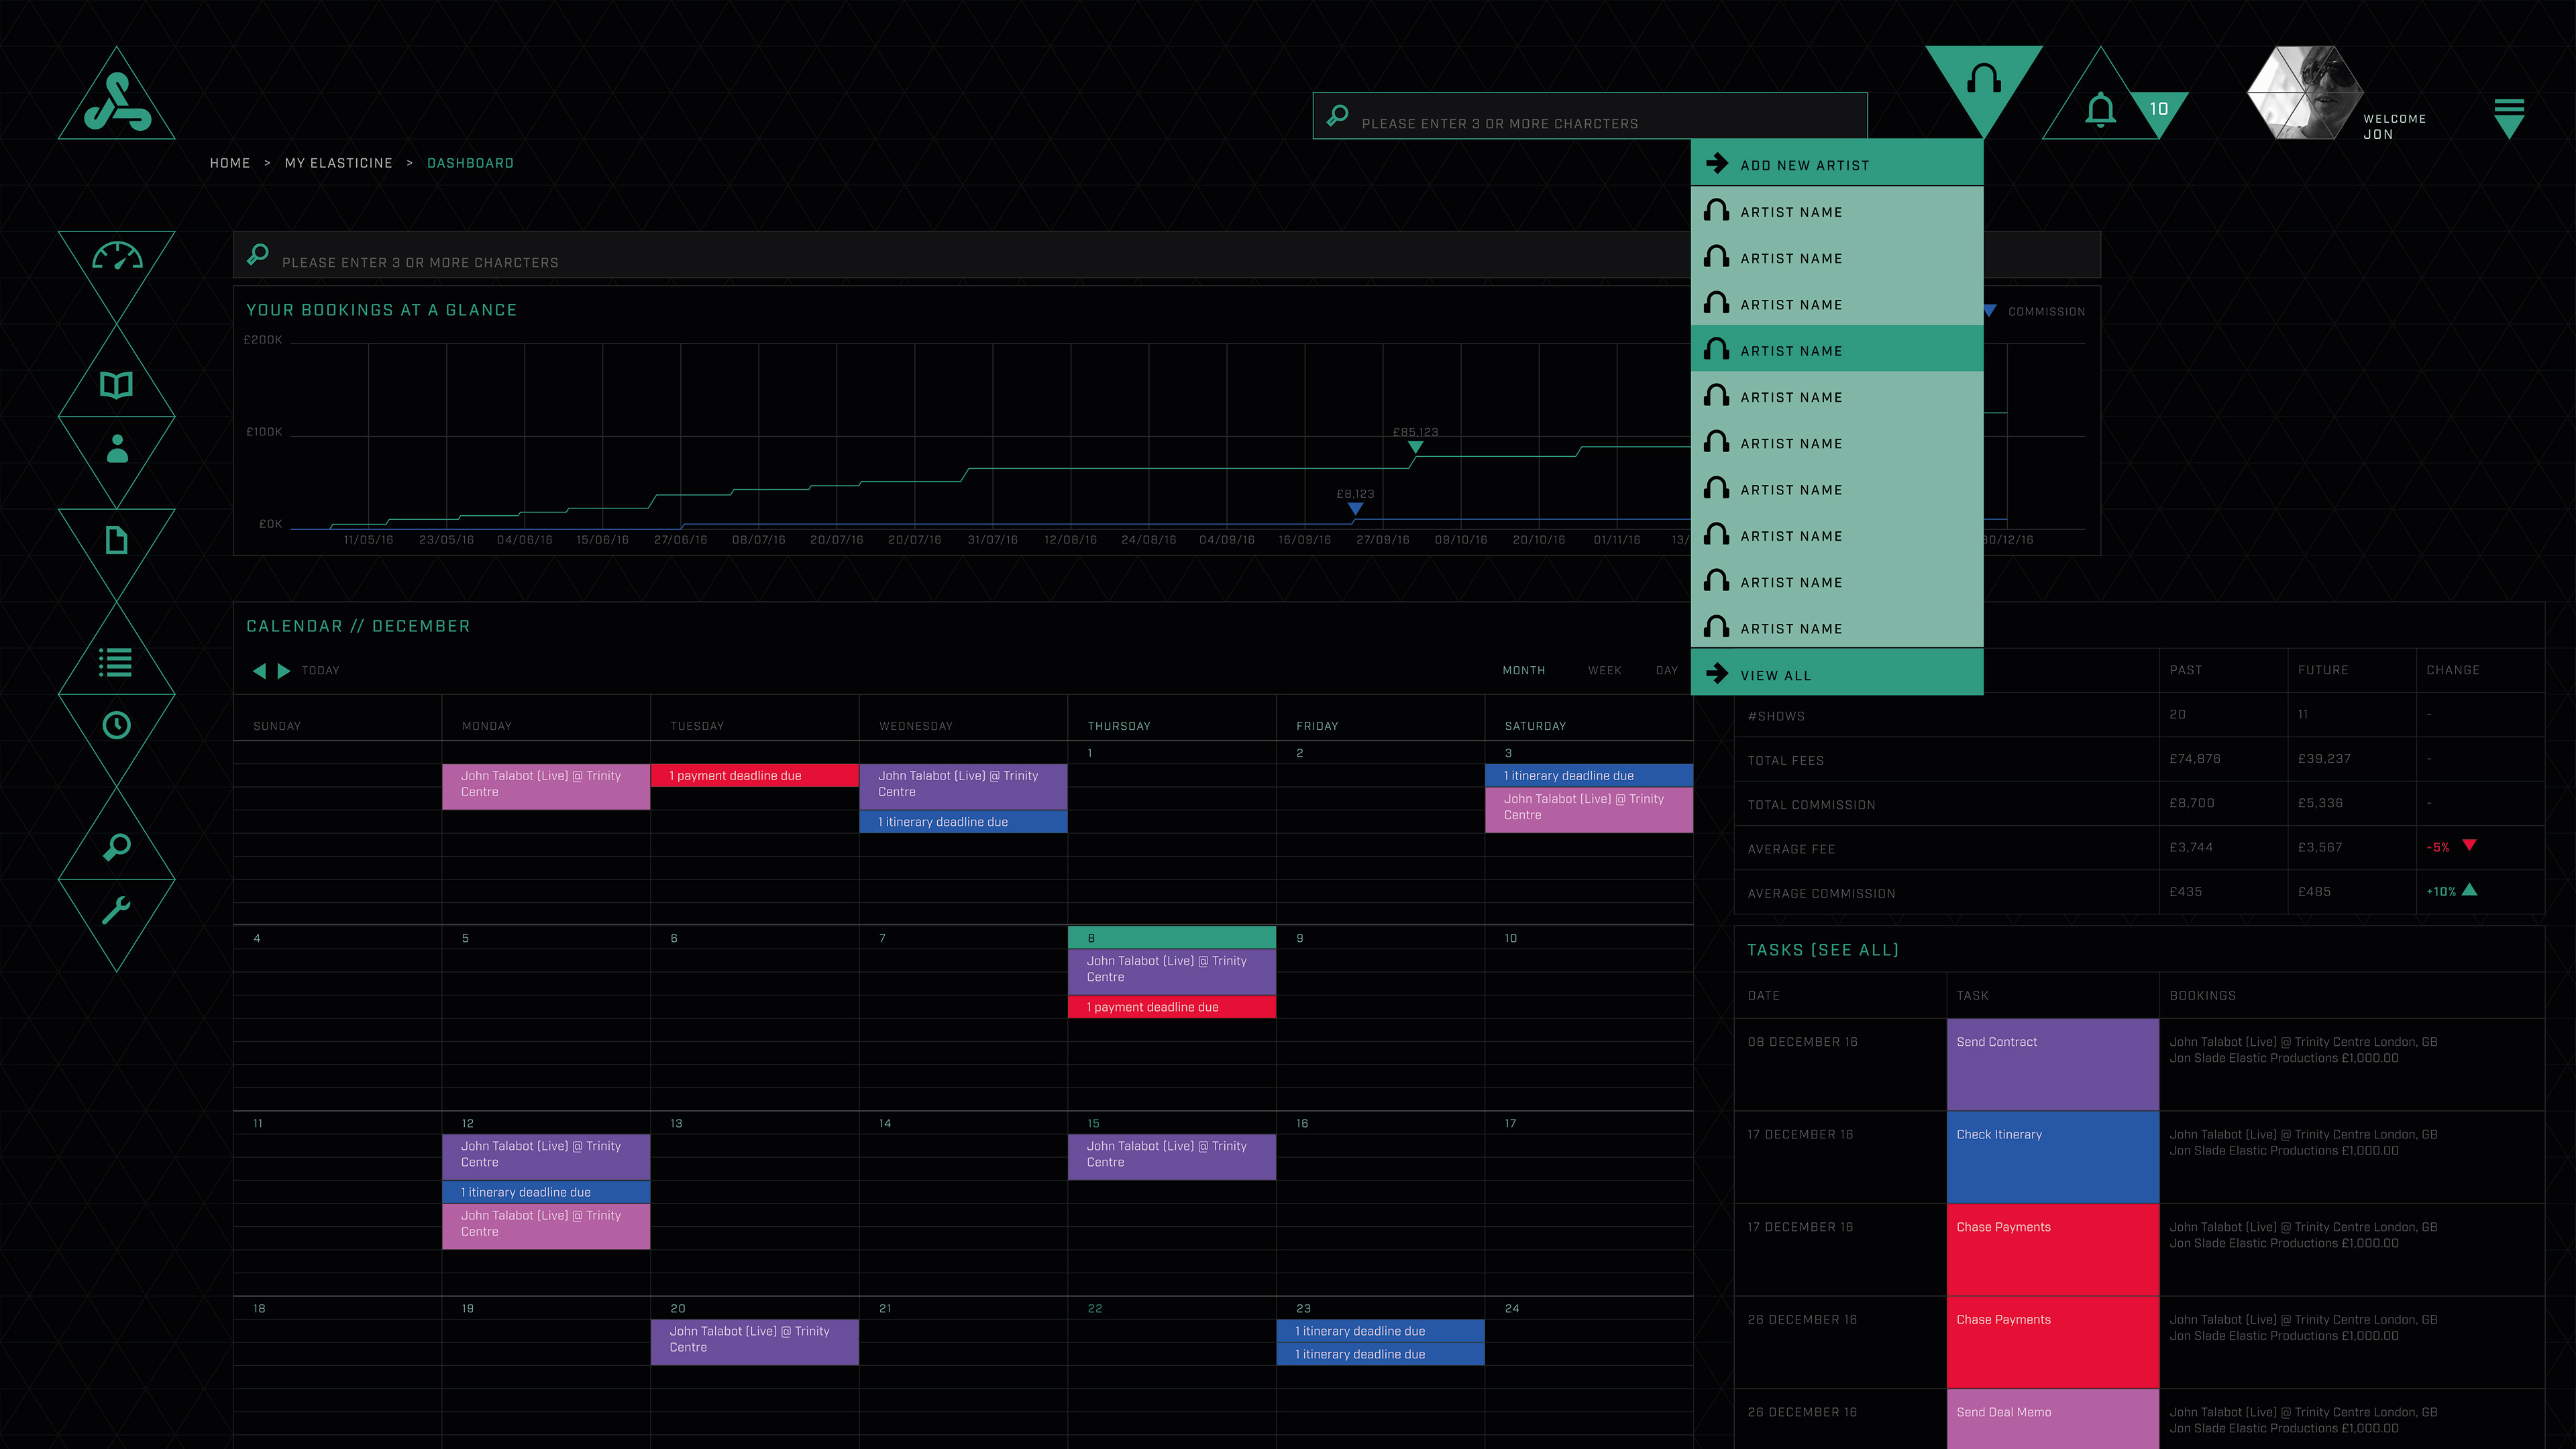Open the person contacts sidebar icon

(117, 449)
